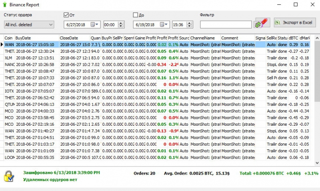This screenshot has height=191, width=320.
Task: Click the Total +0.000076 BTC text
Action: [262, 173]
